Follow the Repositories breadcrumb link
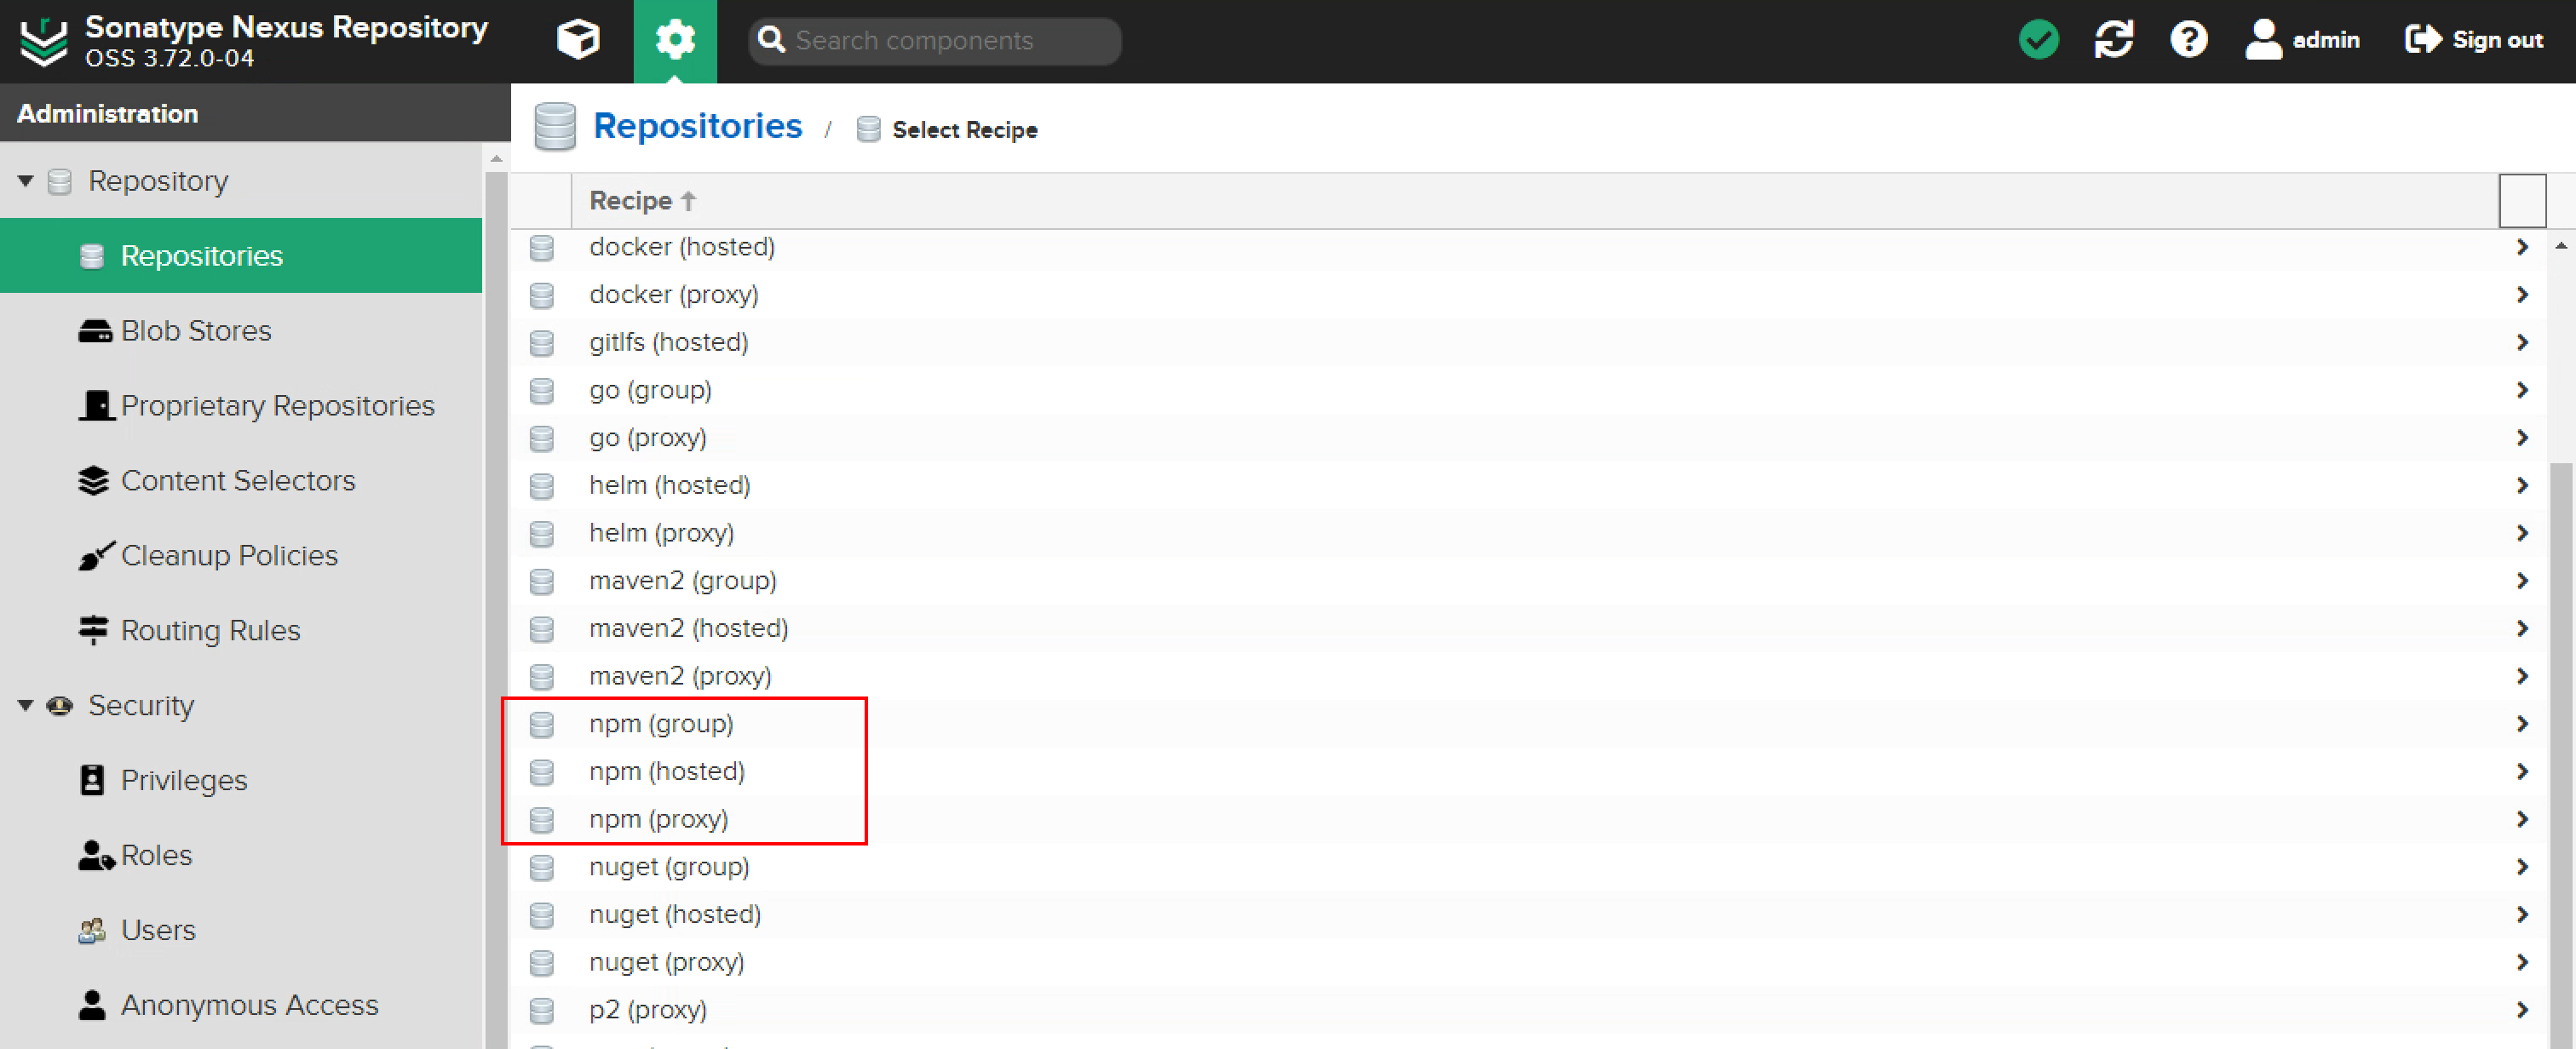The width and height of the screenshot is (2576, 1049). point(697,127)
